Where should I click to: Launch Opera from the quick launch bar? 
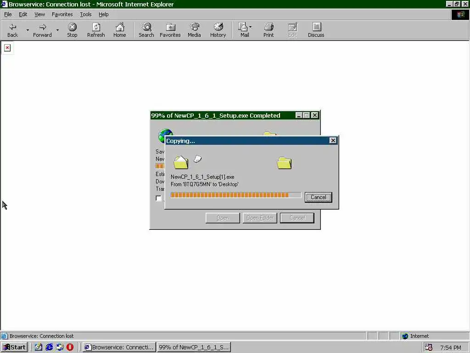[70, 347]
